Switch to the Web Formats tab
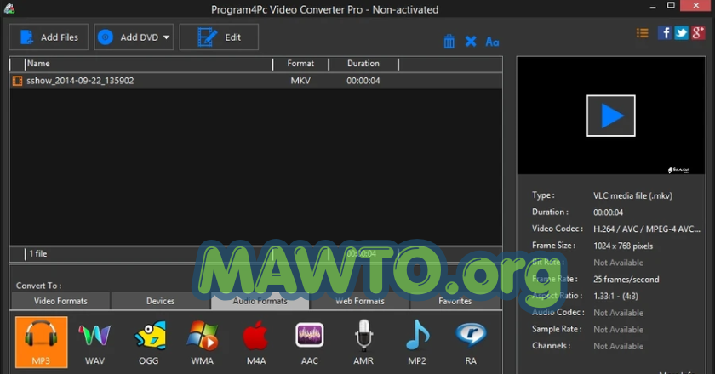The width and height of the screenshot is (715, 374). (360, 301)
